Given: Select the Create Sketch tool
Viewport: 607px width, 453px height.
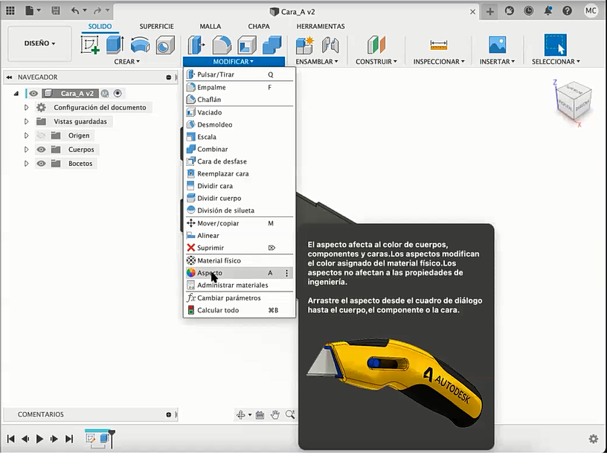Looking at the screenshot, I should [x=90, y=45].
